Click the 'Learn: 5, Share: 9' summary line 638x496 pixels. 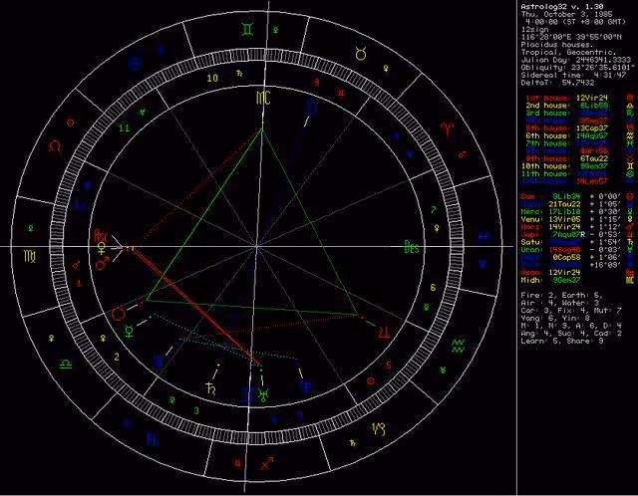point(562,341)
